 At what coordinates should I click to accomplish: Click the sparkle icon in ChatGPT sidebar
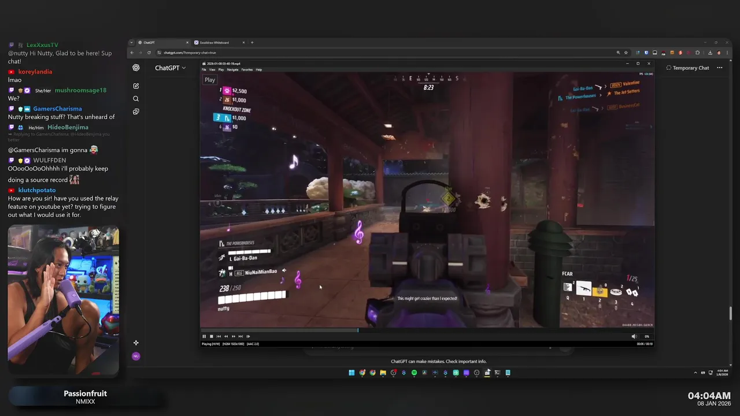[x=136, y=343]
